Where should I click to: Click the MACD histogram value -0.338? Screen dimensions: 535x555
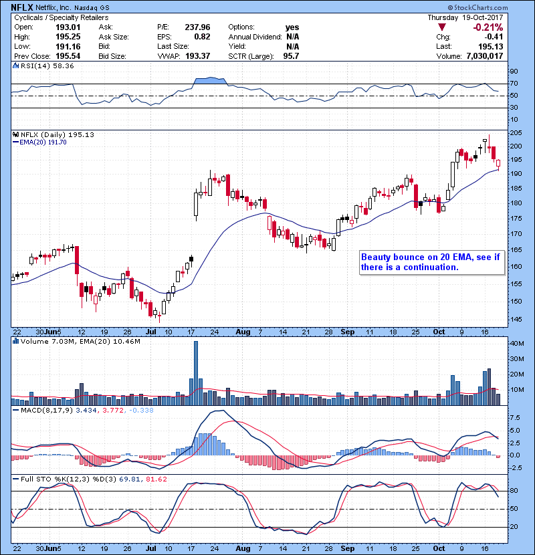click(141, 411)
